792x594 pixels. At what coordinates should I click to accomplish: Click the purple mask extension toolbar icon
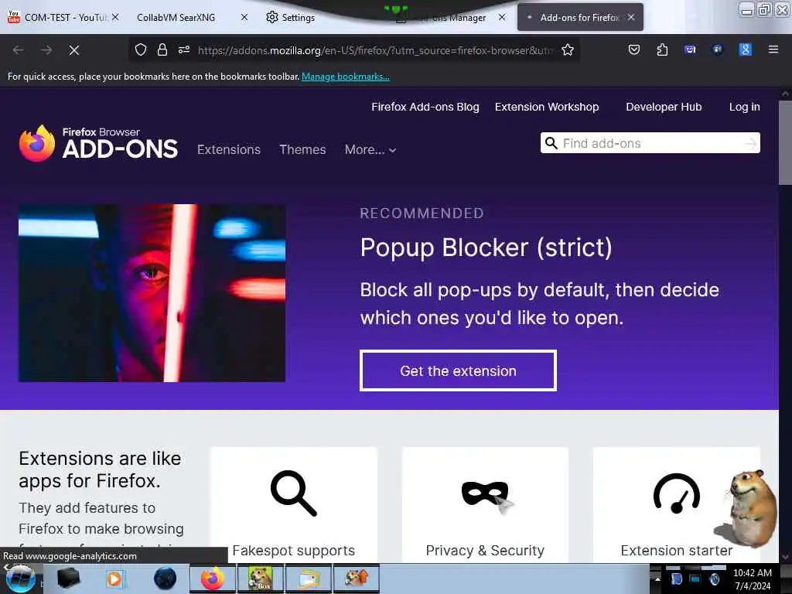(690, 49)
